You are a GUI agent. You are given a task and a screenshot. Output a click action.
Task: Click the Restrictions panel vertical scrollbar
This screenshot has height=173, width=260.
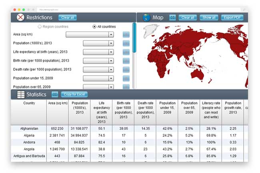(x=134, y=38)
